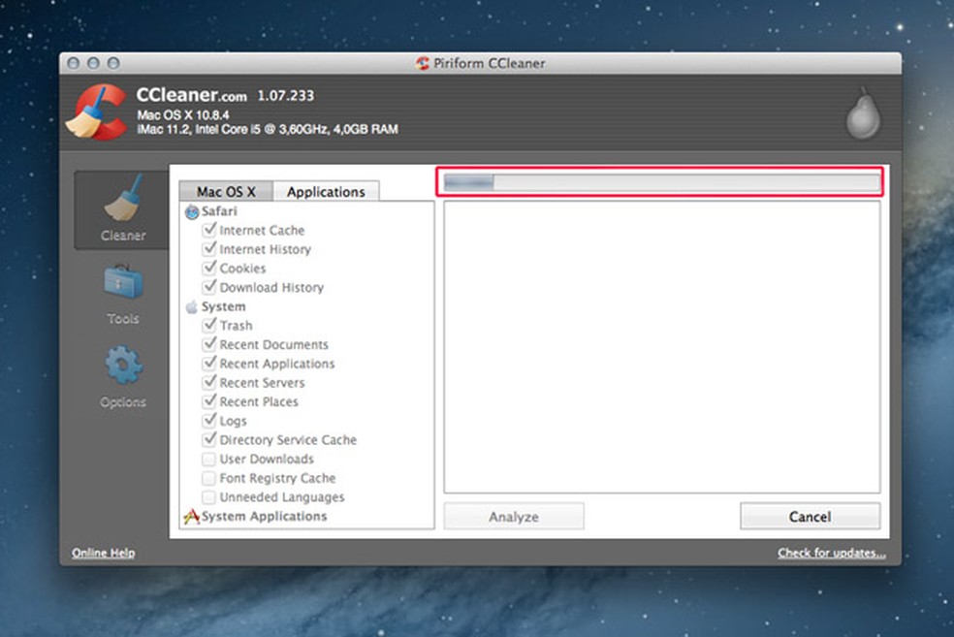The height and width of the screenshot is (637, 954).
Task: Click the CCleaner.com title text
Action: coord(191,95)
